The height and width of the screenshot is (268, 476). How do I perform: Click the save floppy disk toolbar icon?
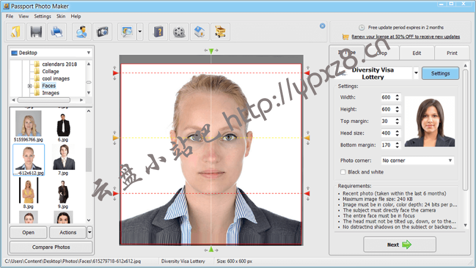36,32
